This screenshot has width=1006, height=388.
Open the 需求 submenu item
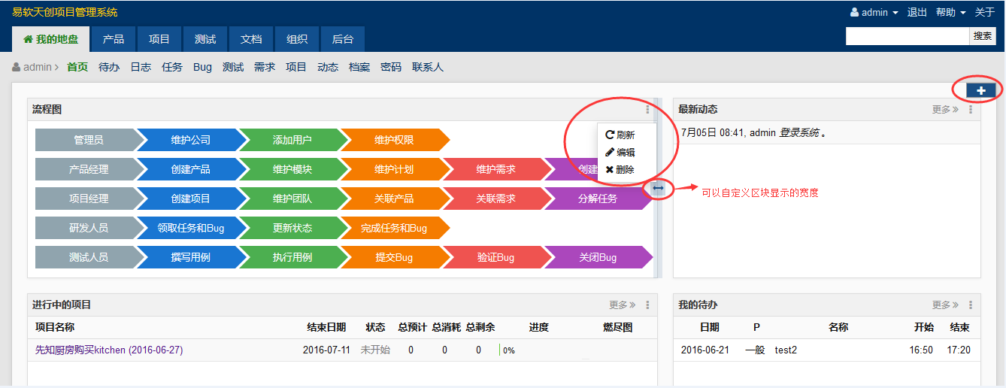pyautogui.click(x=265, y=67)
